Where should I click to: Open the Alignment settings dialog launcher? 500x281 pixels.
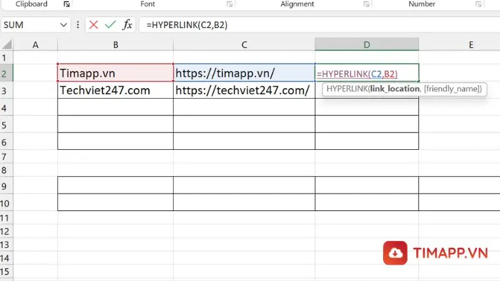pyautogui.click(x=366, y=4)
